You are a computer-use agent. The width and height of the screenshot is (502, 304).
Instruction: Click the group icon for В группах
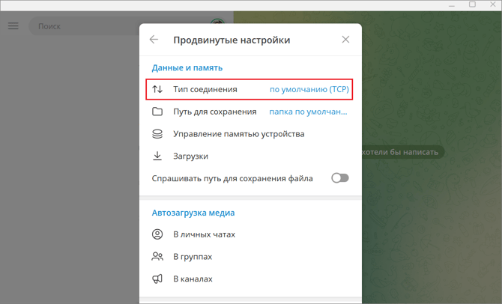[157, 257]
